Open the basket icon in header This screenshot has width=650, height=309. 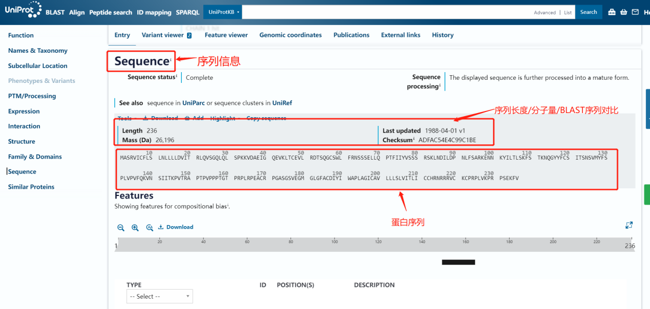point(623,12)
